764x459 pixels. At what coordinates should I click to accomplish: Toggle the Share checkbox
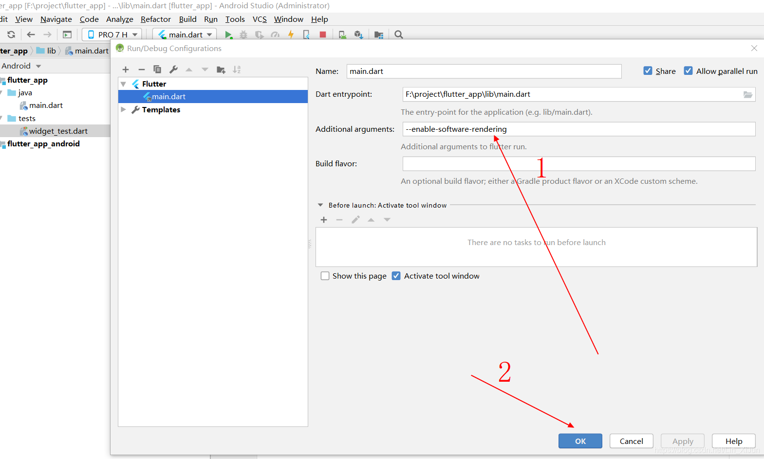click(x=648, y=71)
